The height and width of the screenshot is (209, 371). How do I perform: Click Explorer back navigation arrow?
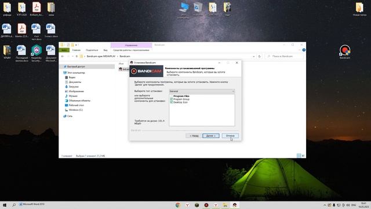[x=63, y=56]
